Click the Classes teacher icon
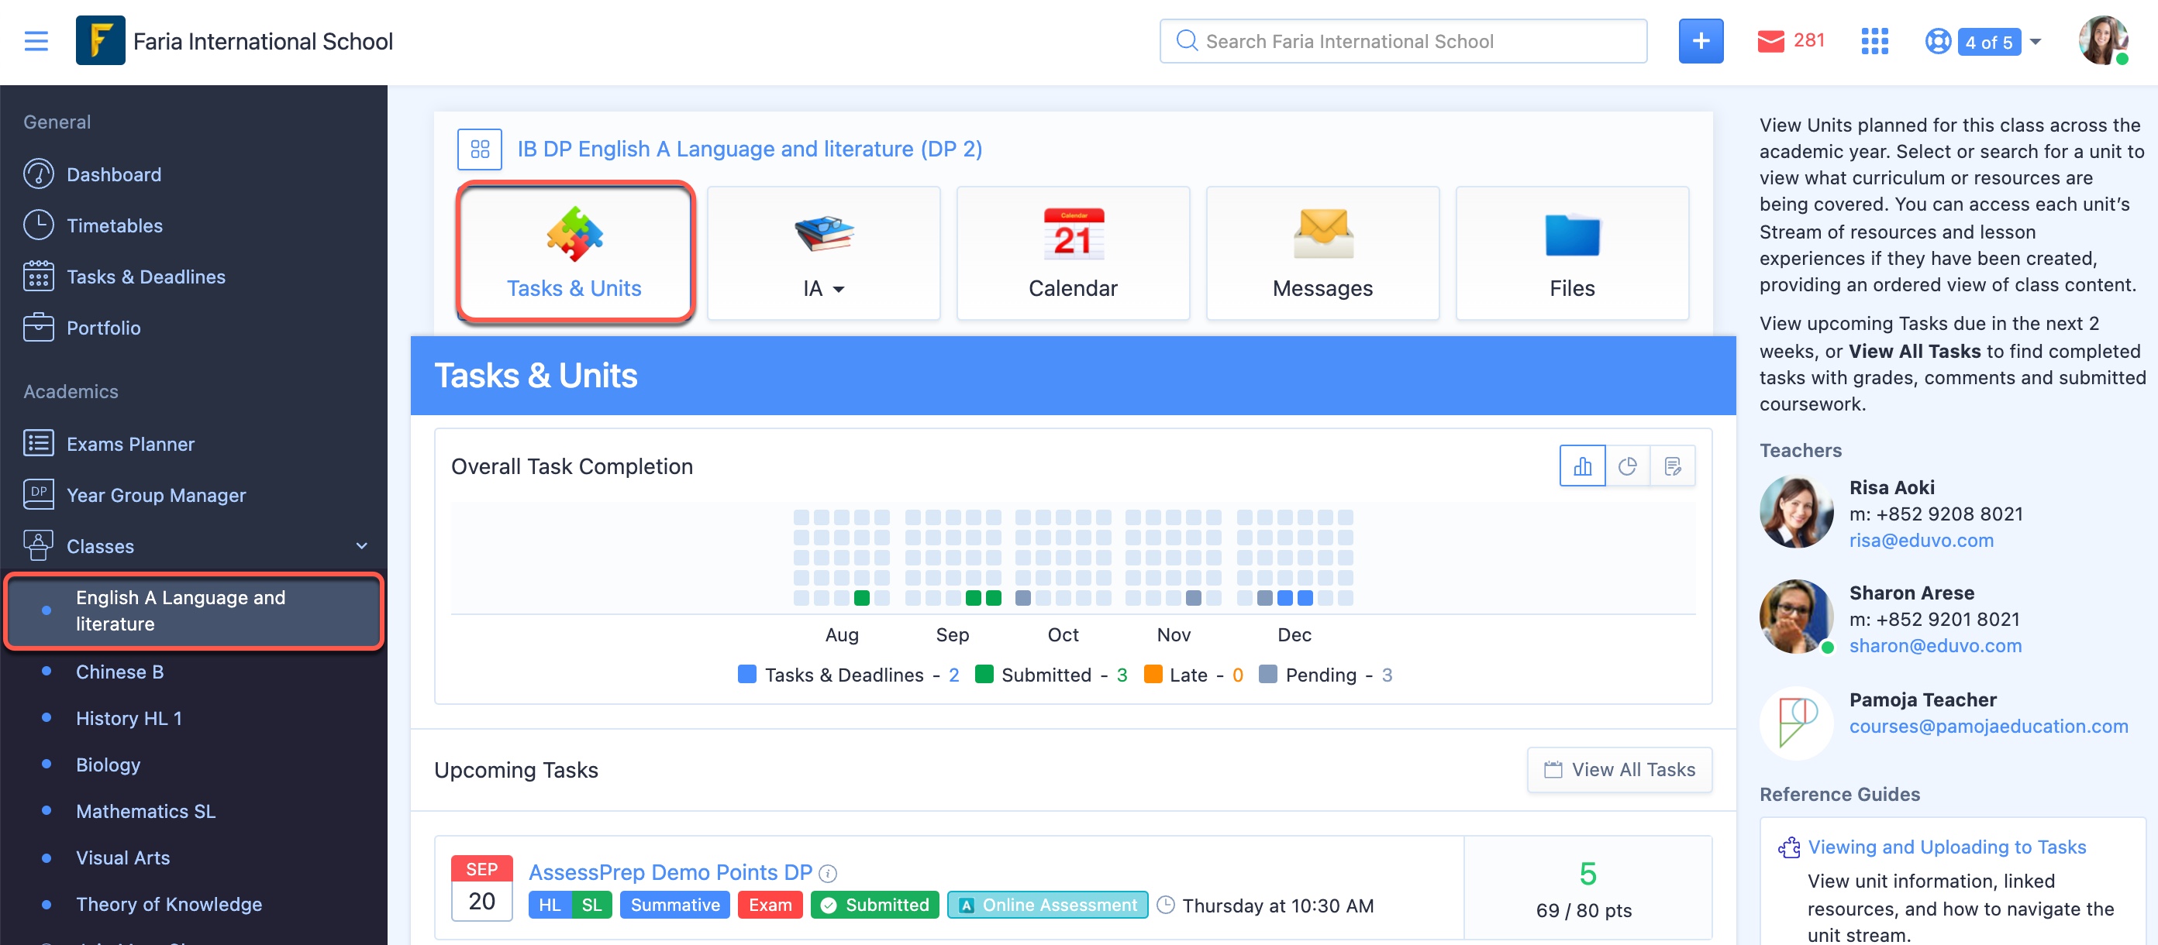Image resolution: width=2158 pixels, height=945 pixels. coord(39,546)
